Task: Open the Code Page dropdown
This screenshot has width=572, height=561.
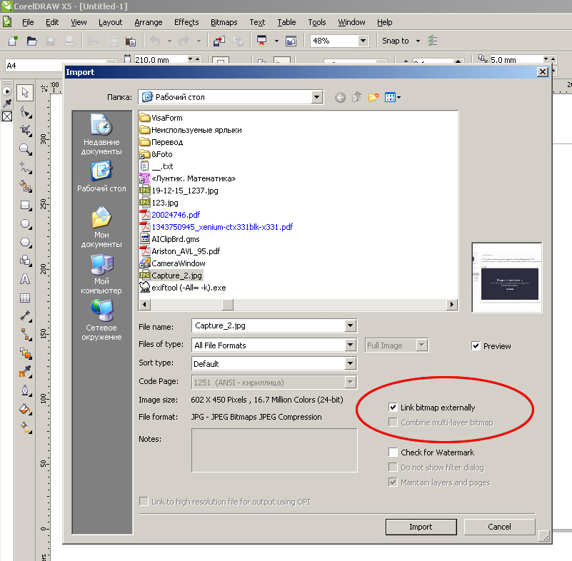Action: pyautogui.click(x=350, y=382)
